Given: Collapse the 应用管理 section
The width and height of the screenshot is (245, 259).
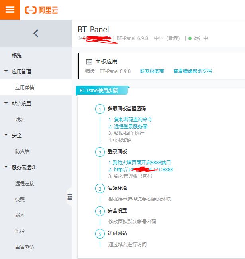Looking at the screenshot, I should (6, 71).
